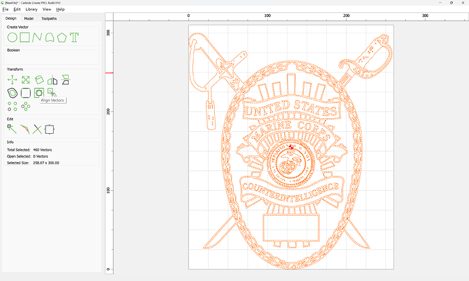This screenshot has width=469, height=281.
Task: Select the Polyline drawing tool
Action: click(x=37, y=37)
